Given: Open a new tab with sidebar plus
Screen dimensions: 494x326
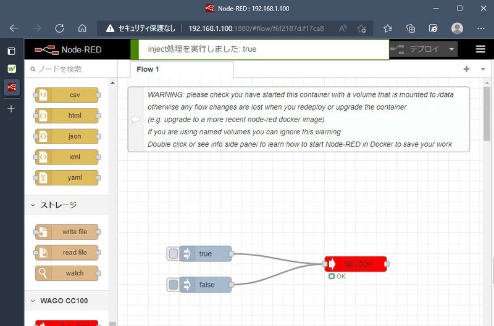Looking at the screenshot, I should (x=11, y=109).
